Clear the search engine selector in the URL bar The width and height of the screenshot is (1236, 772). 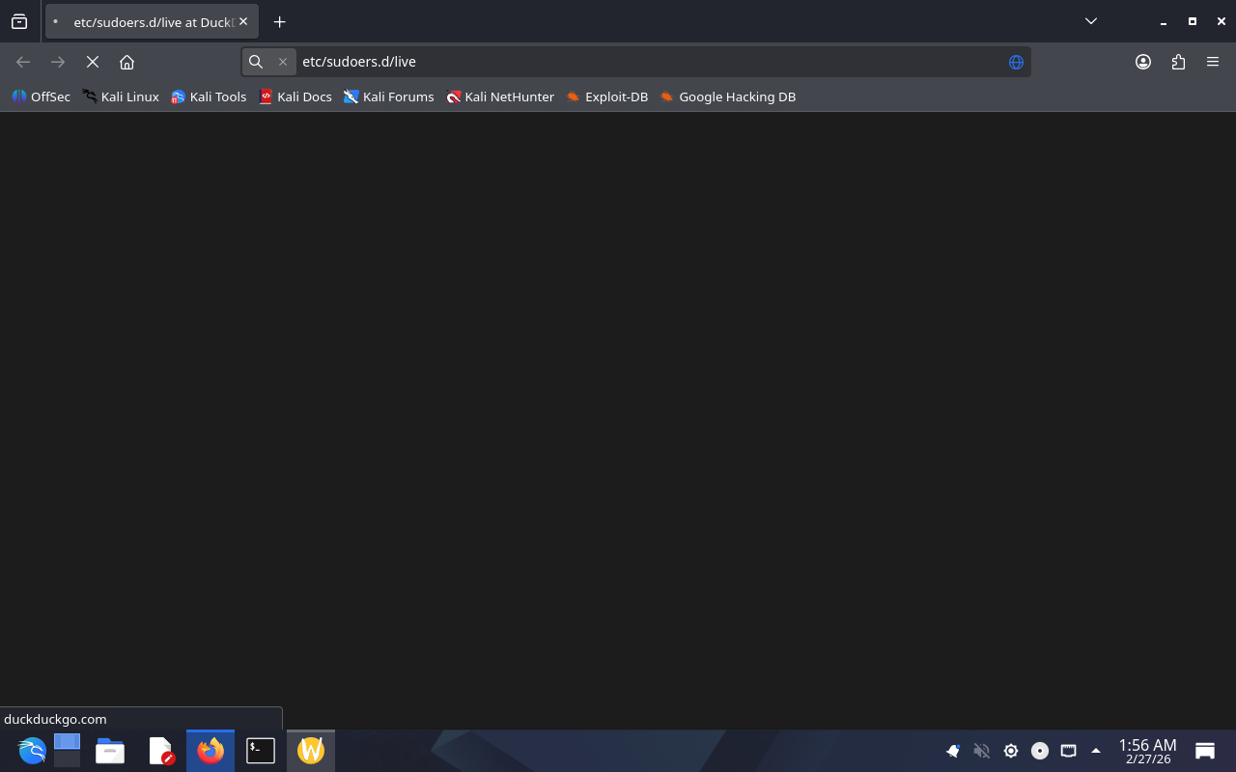coord(283,62)
